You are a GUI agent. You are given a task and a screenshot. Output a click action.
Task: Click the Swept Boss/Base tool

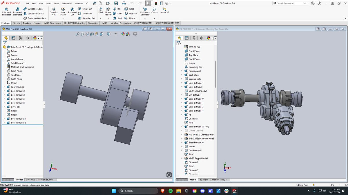(x=34, y=9)
